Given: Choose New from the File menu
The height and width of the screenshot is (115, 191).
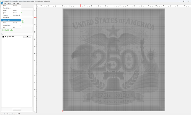Looking at the screenshot, I should (x=11, y=6).
